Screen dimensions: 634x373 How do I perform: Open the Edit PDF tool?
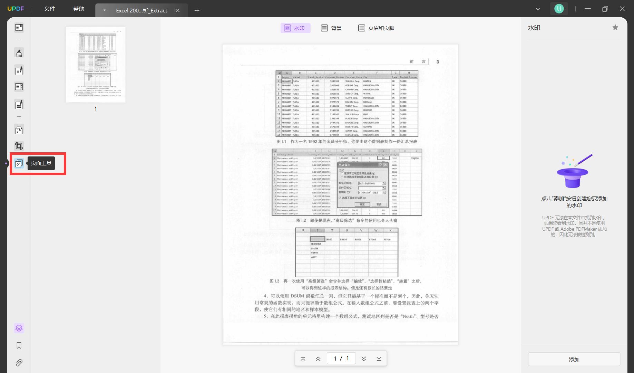click(x=19, y=70)
